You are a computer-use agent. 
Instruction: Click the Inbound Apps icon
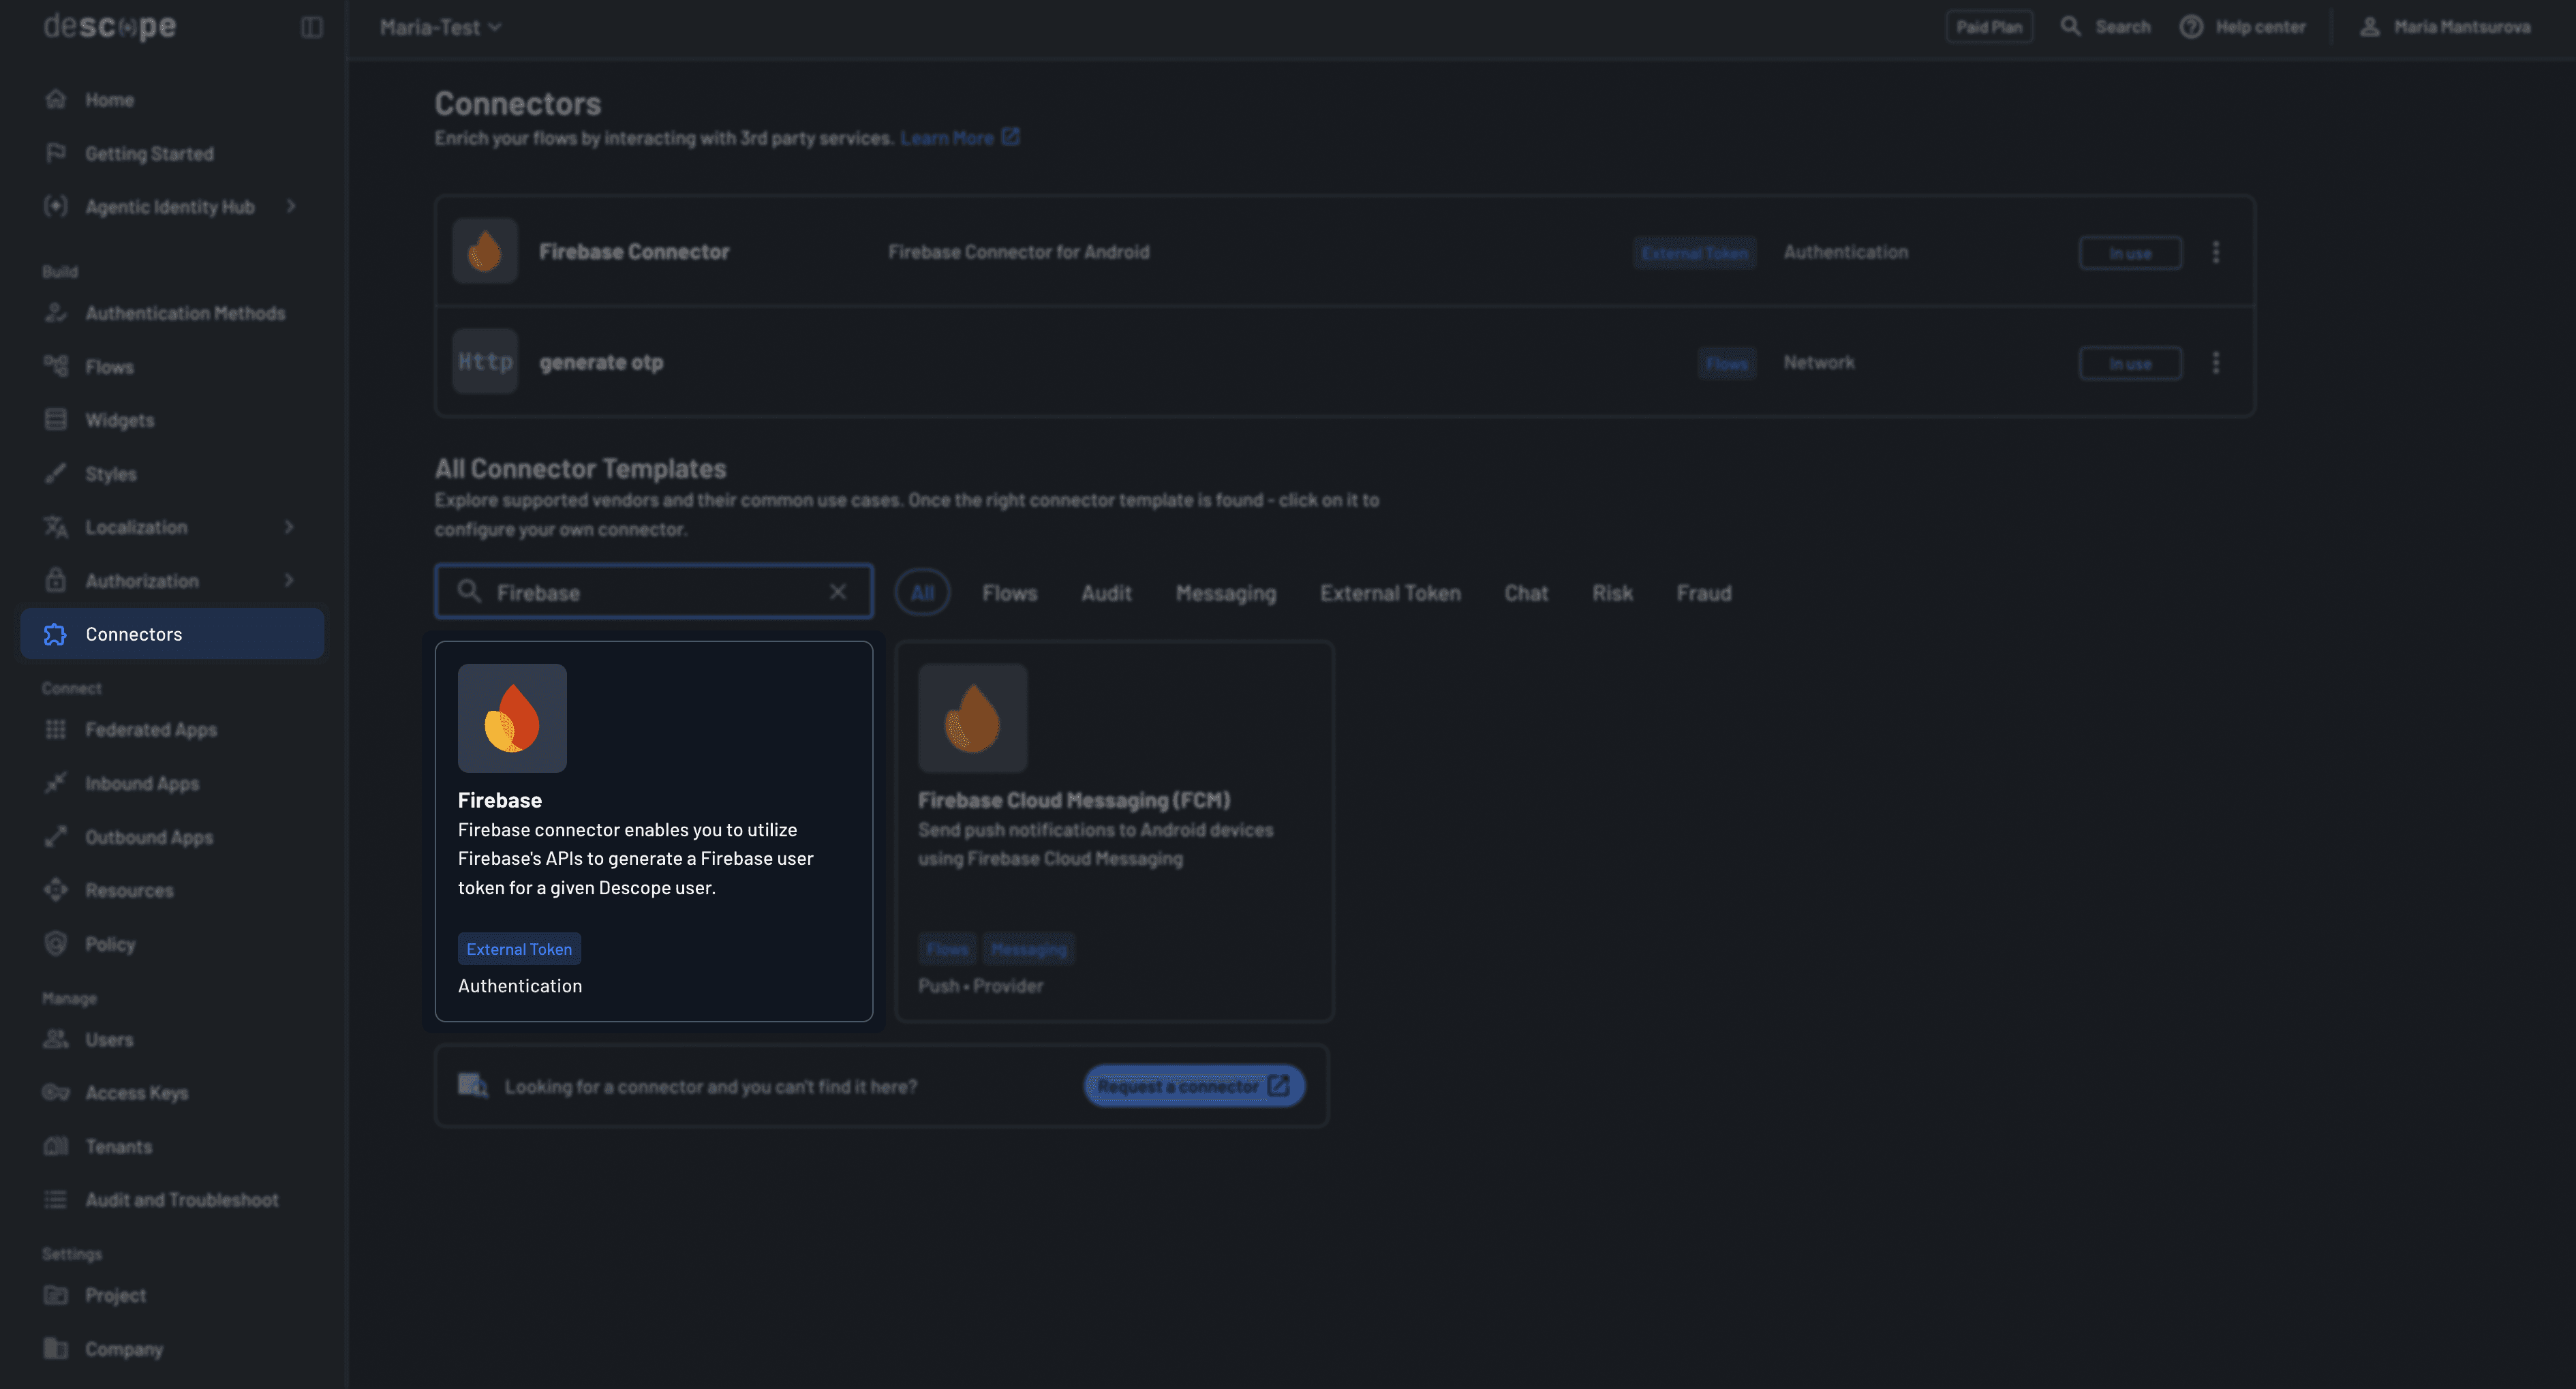(x=56, y=783)
